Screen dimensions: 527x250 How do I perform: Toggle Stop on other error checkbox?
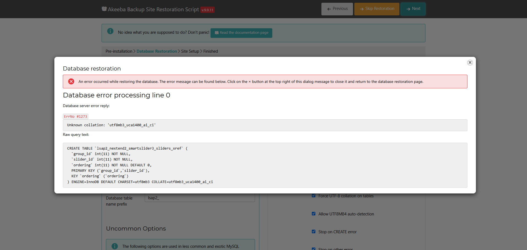coord(313,249)
